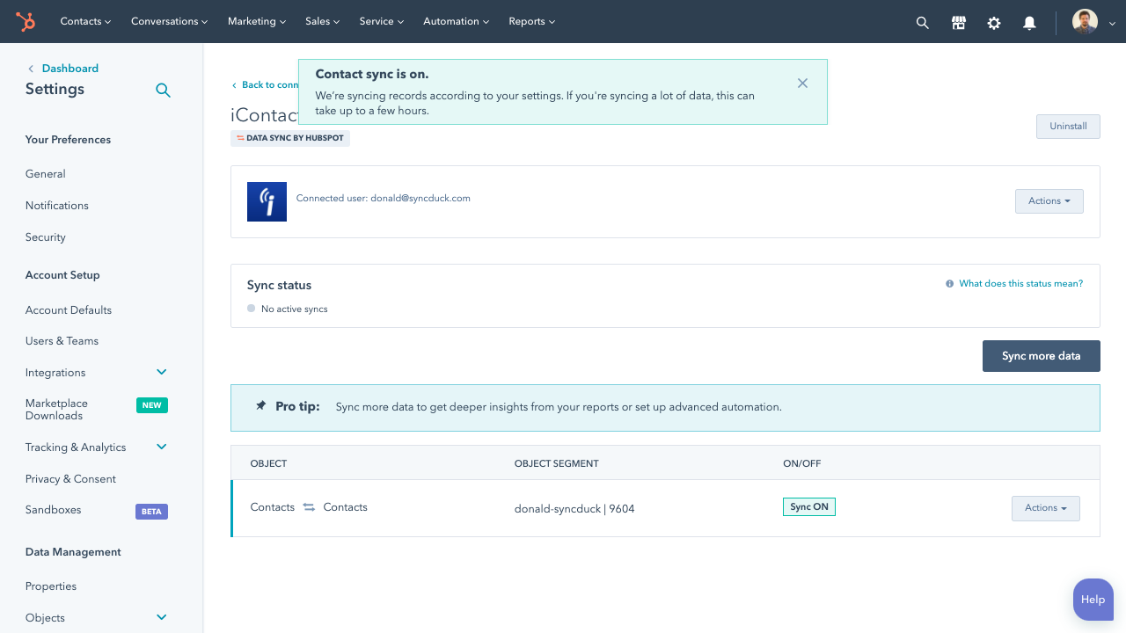Click the info icon beside status help link

tap(949, 284)
